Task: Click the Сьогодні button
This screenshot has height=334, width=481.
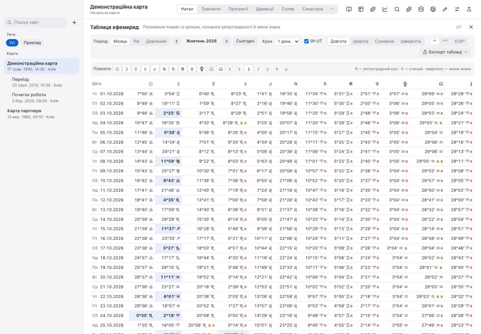Action: point(245,41)
